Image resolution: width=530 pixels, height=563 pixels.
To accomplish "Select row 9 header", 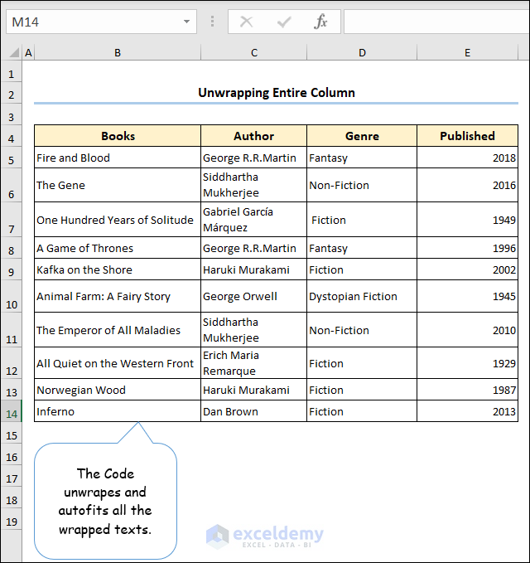I will [11, 269].
